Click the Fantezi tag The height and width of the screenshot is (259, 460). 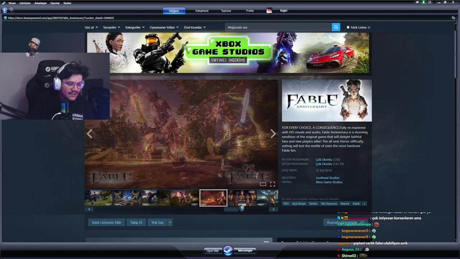coord(313,204)
